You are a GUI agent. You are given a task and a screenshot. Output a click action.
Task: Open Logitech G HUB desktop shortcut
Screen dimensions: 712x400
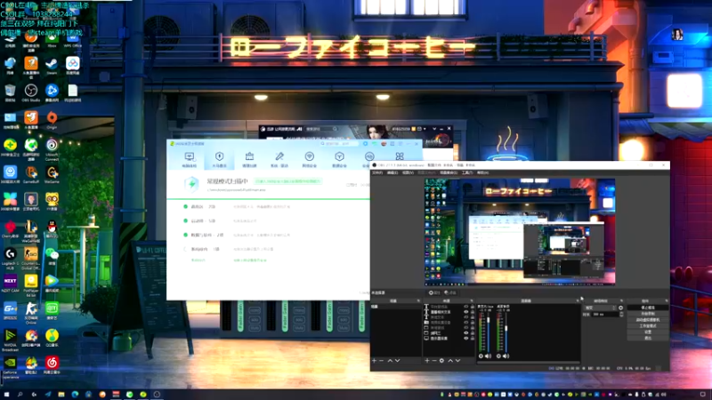point(10,259)
